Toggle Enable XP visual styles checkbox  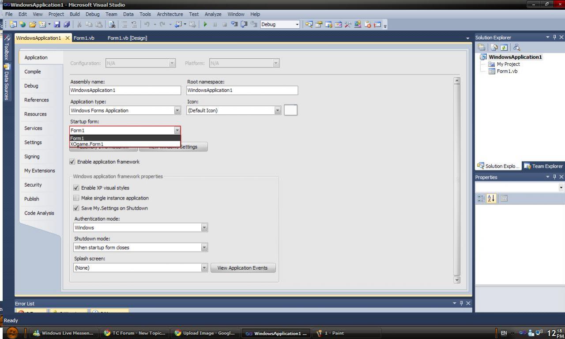point(76,188)
